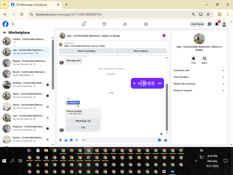The height and width of the screenshot is (175, 233).
Task: Click the conversation list scrollbar
Action: pyautogui.click(x=53, y=64)
